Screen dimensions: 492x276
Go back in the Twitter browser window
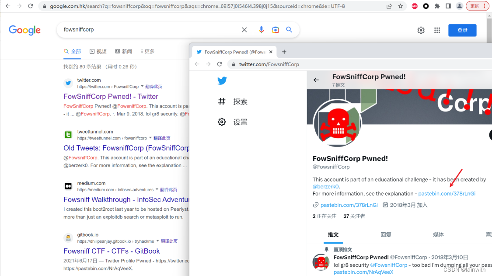pos(197,64)
